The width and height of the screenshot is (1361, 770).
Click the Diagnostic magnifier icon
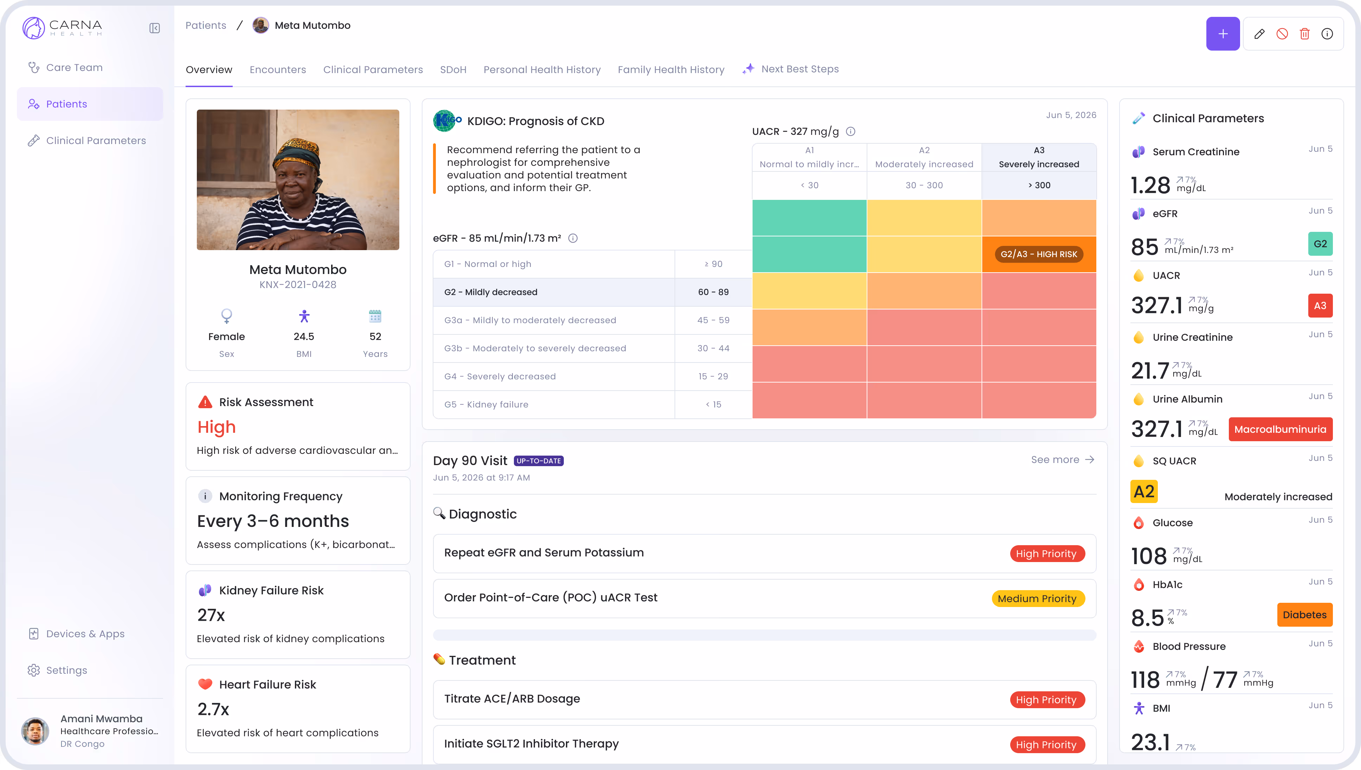(x=439, y=513)
